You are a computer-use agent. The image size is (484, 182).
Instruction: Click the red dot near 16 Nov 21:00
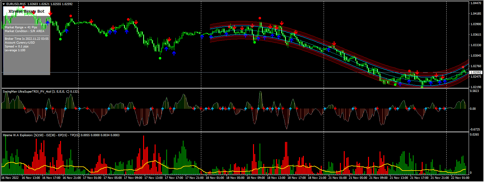point(71,16)
